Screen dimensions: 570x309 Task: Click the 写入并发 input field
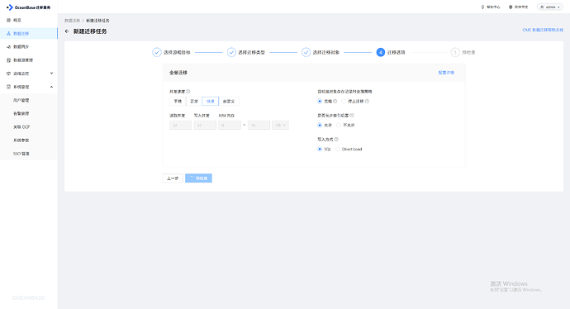[x=205, y=126]
